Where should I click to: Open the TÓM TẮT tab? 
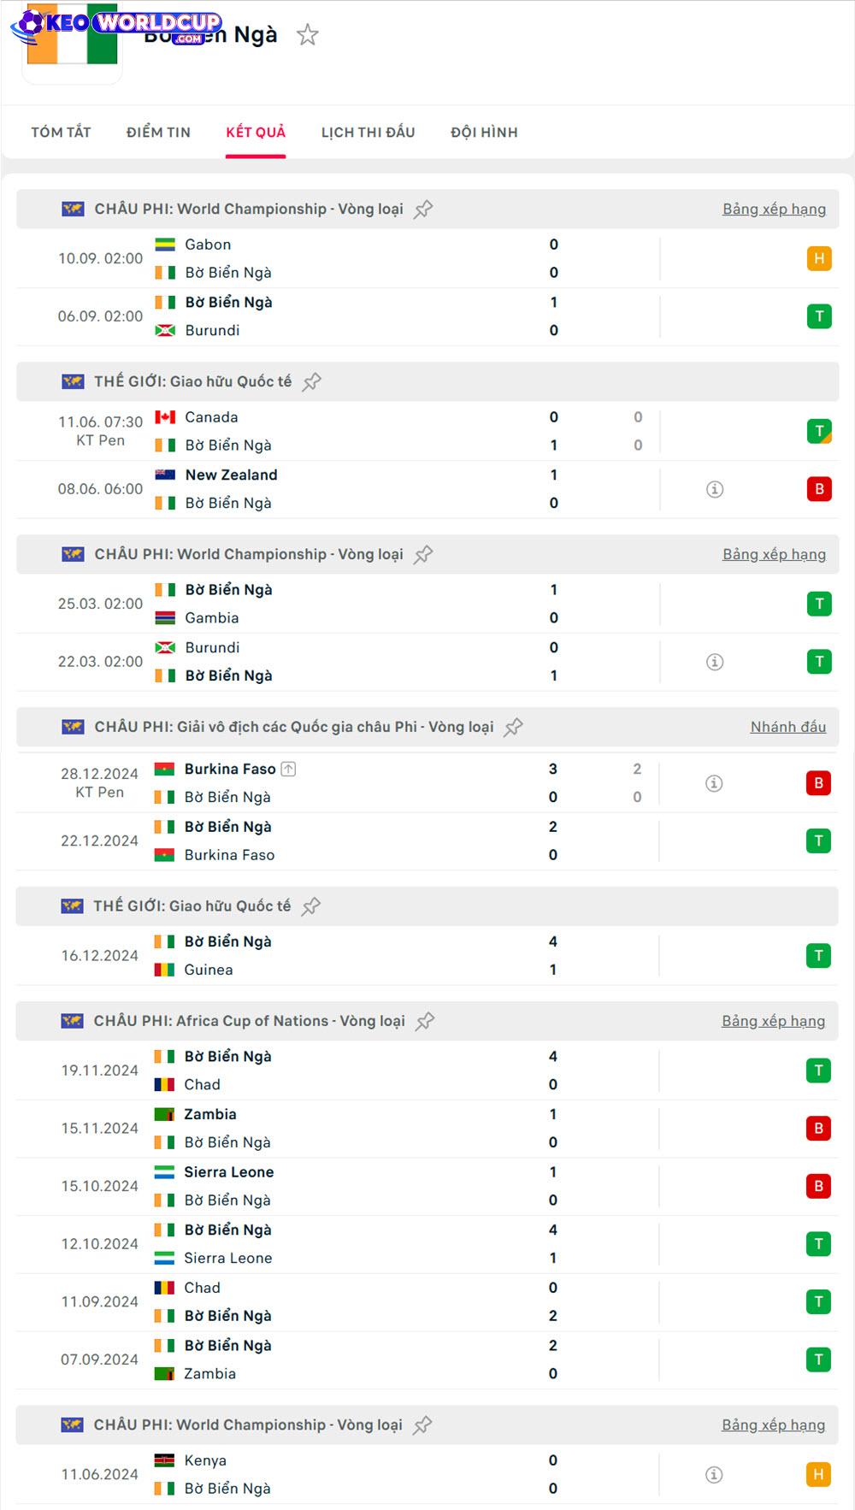click(61, 133)
